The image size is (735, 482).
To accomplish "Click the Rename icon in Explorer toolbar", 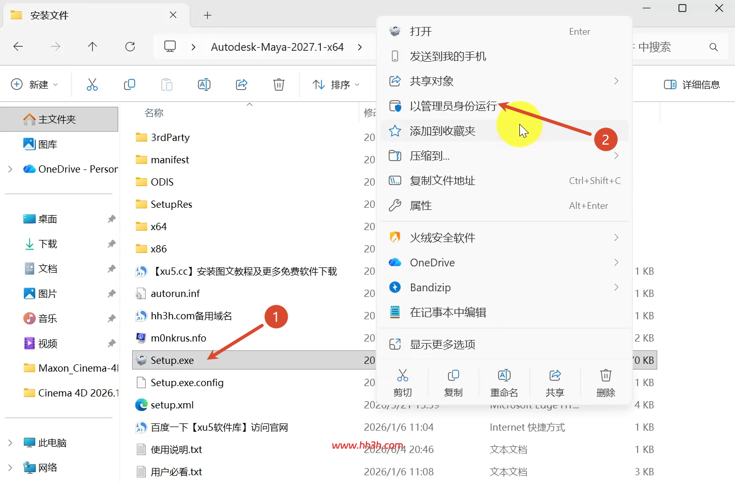I will tap(204, 84).
